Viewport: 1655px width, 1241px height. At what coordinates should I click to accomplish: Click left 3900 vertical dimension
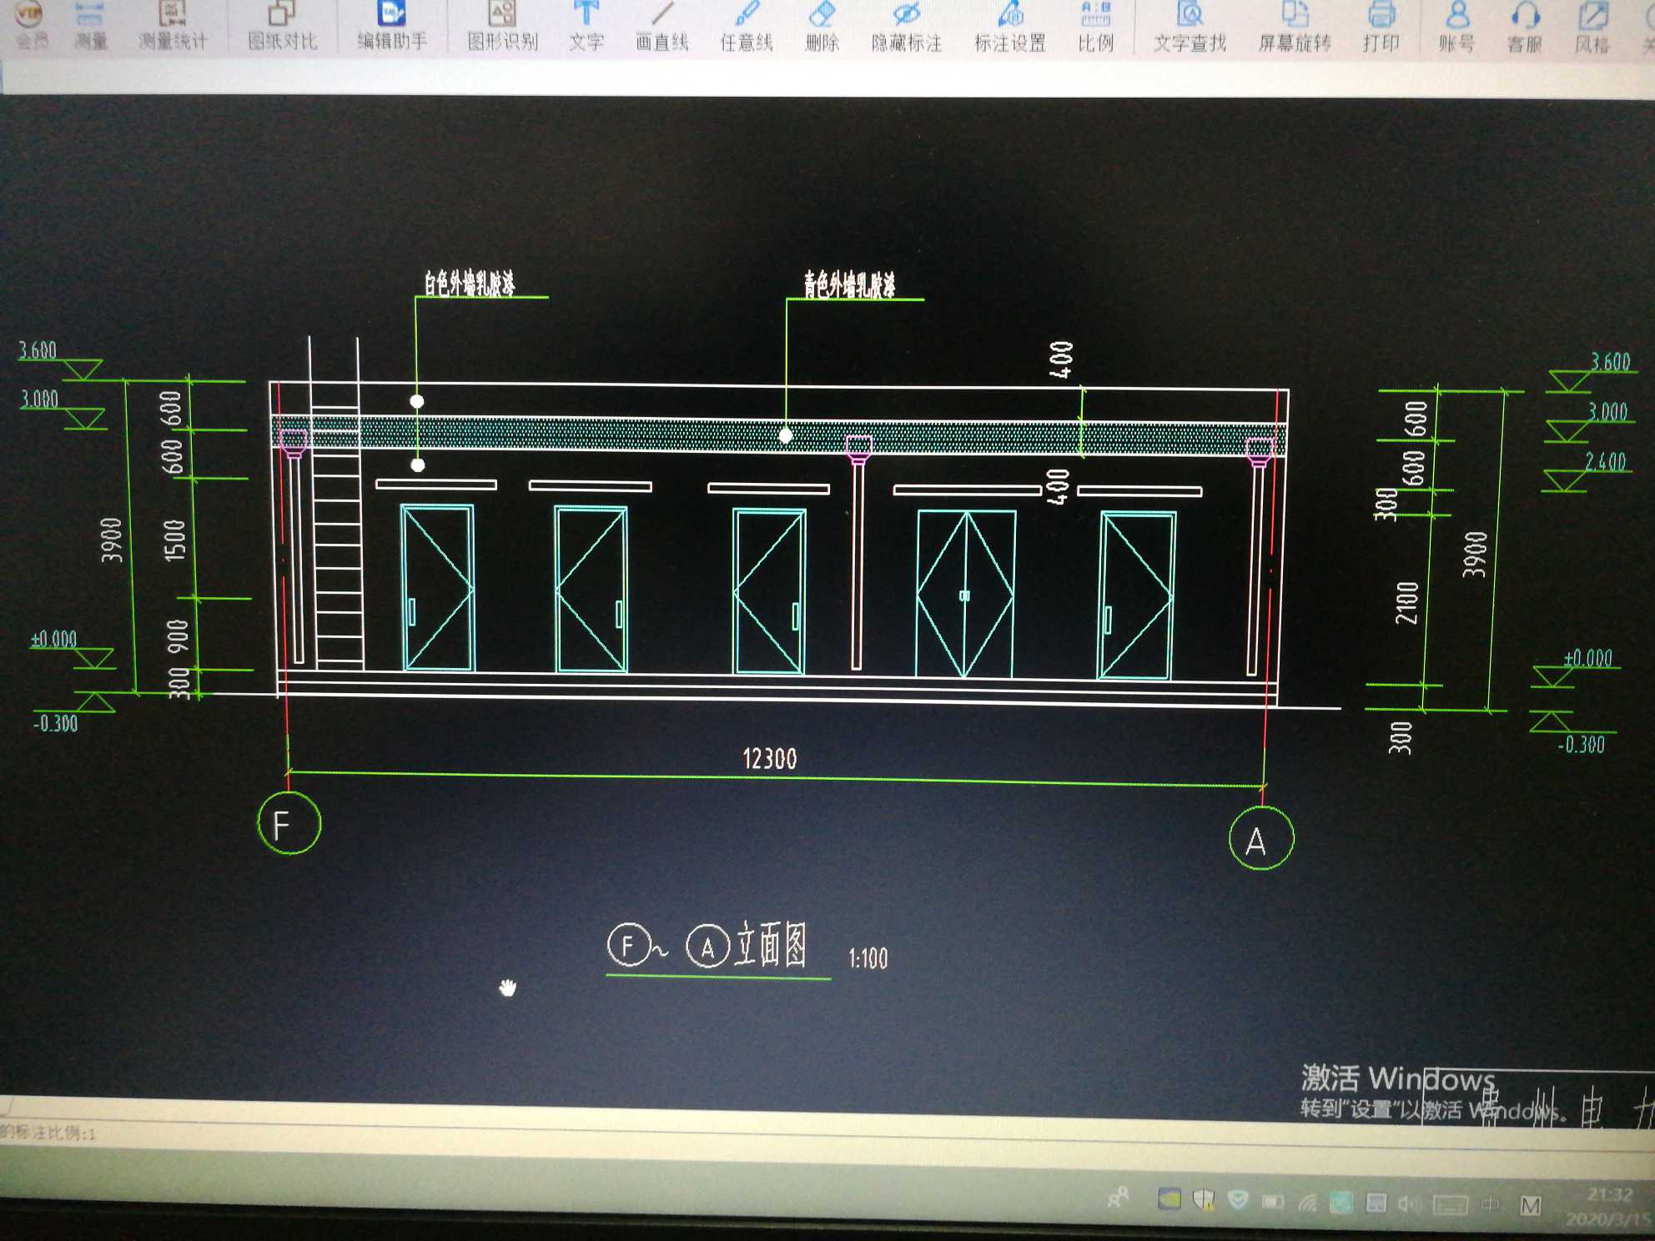tap(112, 540)
